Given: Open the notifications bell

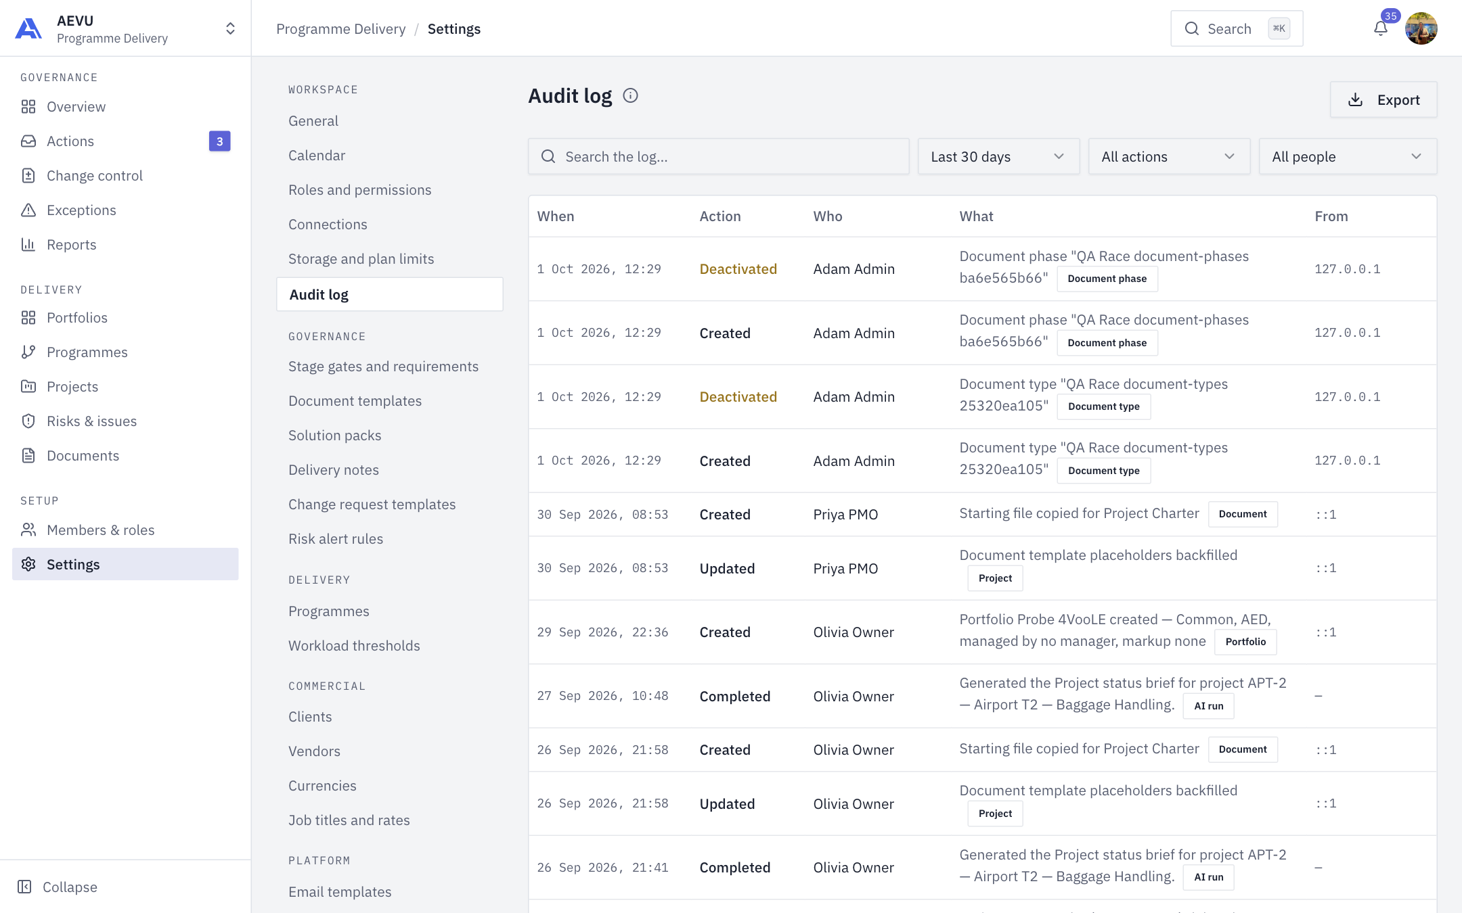Looking at the screenshot, I should [x=1381, y=28].
